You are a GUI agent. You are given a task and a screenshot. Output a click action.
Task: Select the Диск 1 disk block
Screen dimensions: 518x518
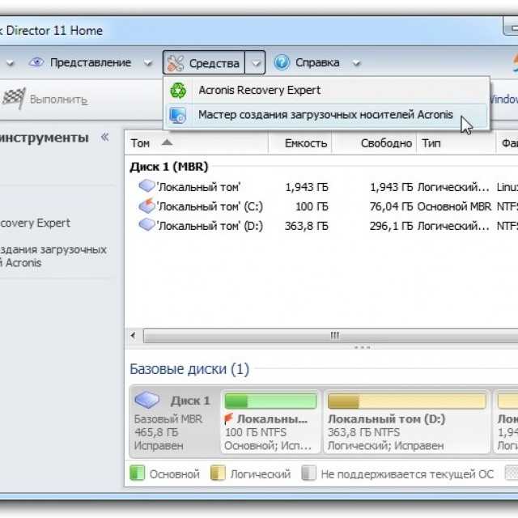(174, 421)
